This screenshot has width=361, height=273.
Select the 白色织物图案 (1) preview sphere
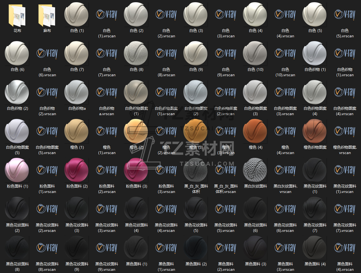[x=136, y=92]
